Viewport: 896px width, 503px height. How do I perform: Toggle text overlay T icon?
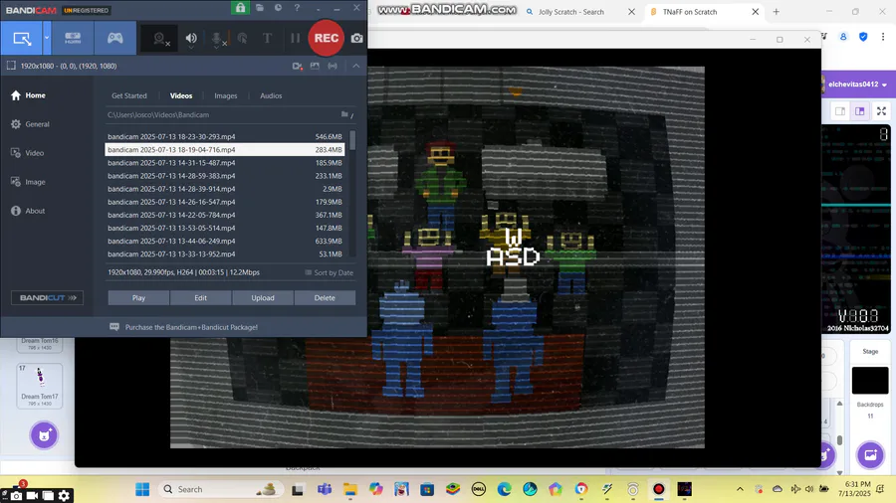[267, 38]
